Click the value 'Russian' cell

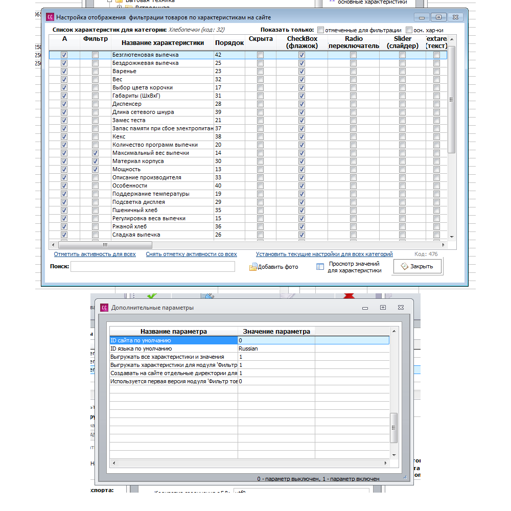[x=276, y=349]
